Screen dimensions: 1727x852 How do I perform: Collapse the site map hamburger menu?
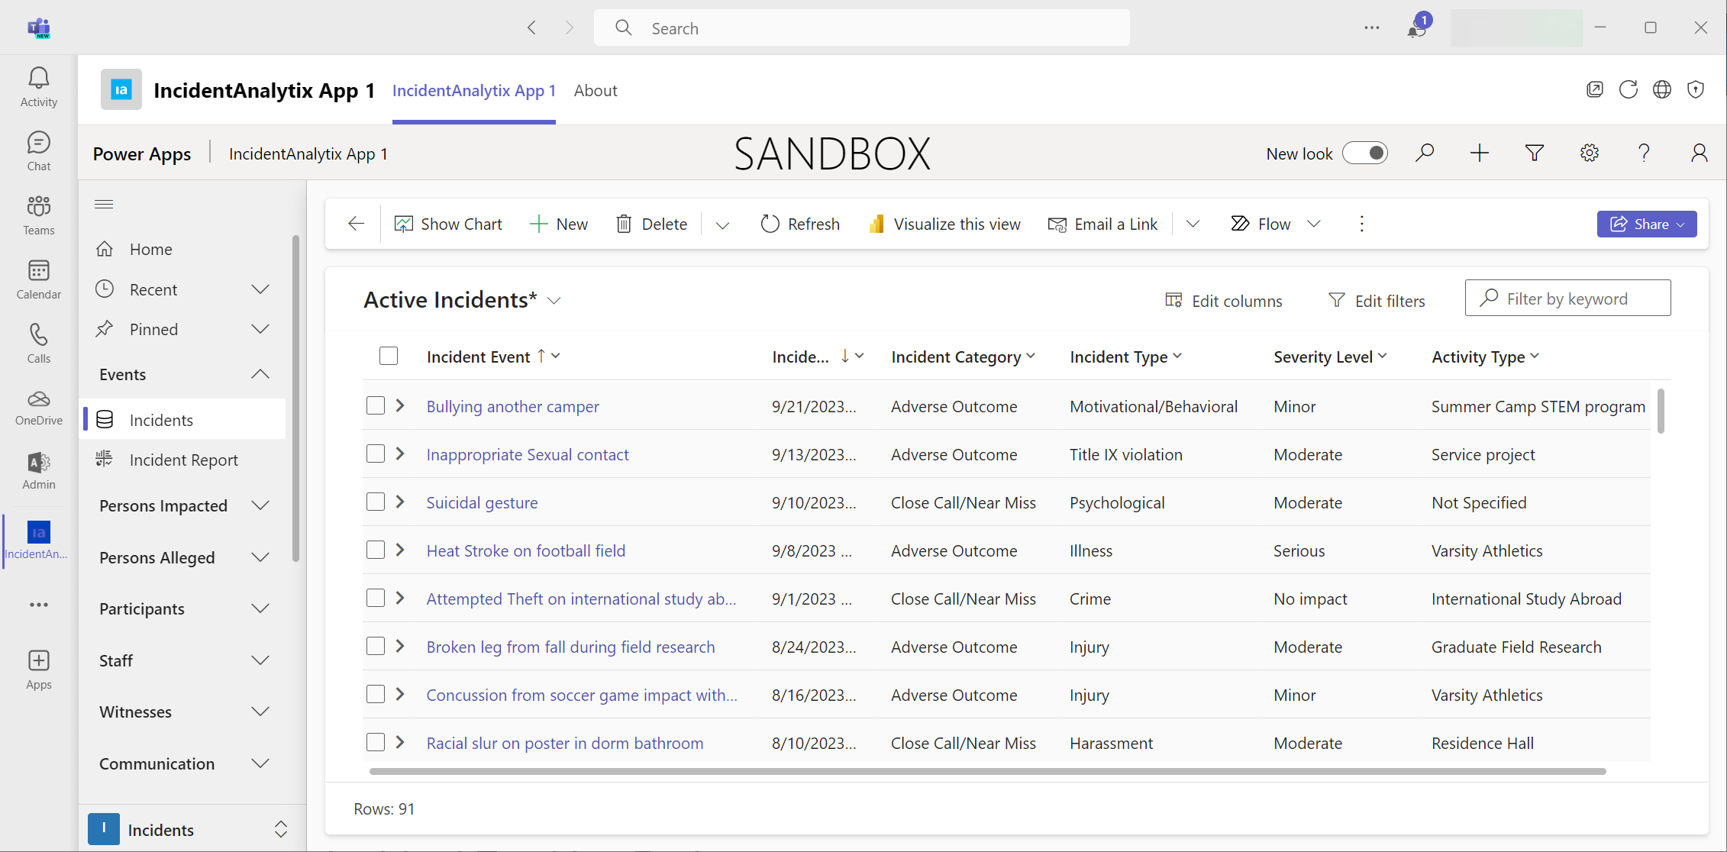tap(104, 204)
